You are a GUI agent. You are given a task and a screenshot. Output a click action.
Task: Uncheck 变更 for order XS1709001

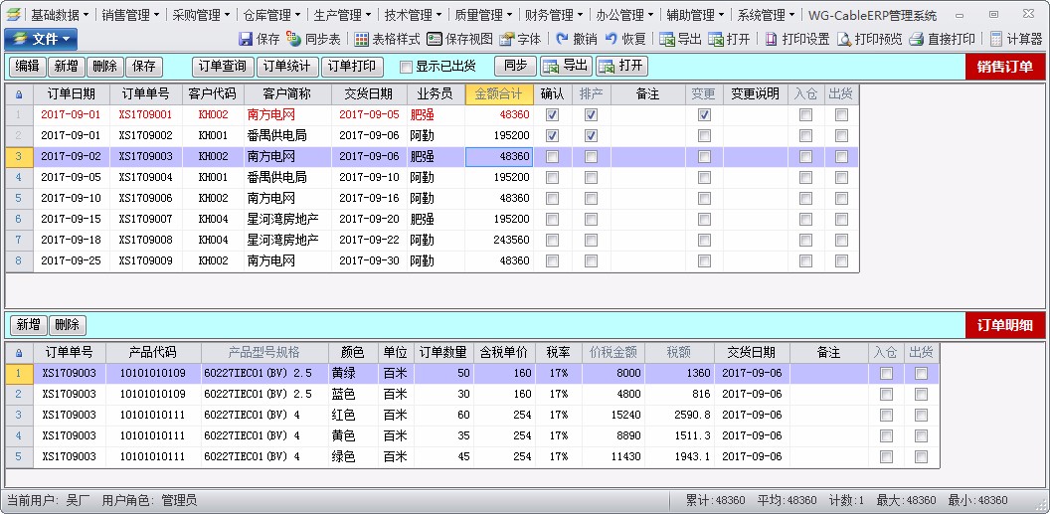704,115
